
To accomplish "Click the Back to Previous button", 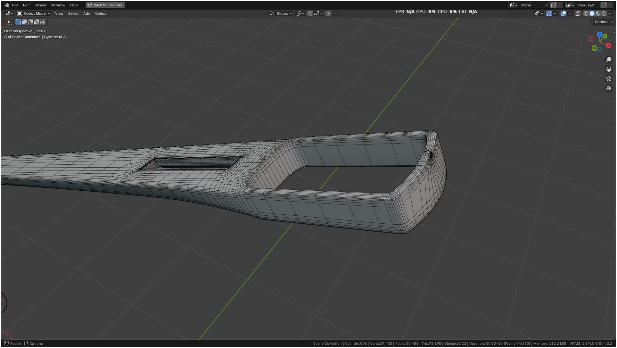I will point(105,5).
